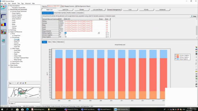The width and height of the screenshot is (198, 111).
Task: Open the Edit menu
Action: click(5, 3)
